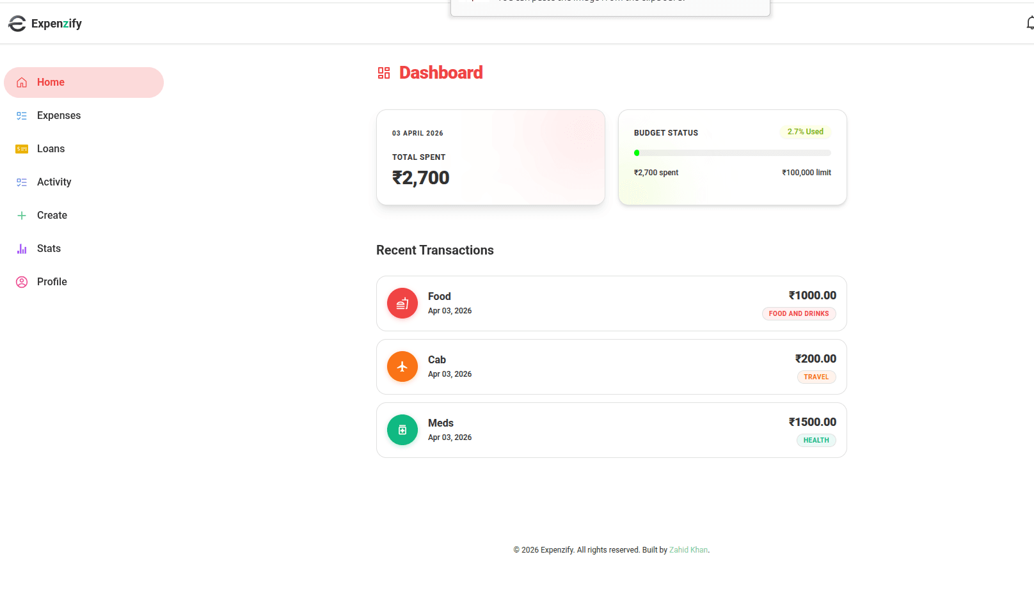Click the Create plus icon

point(22,216)
